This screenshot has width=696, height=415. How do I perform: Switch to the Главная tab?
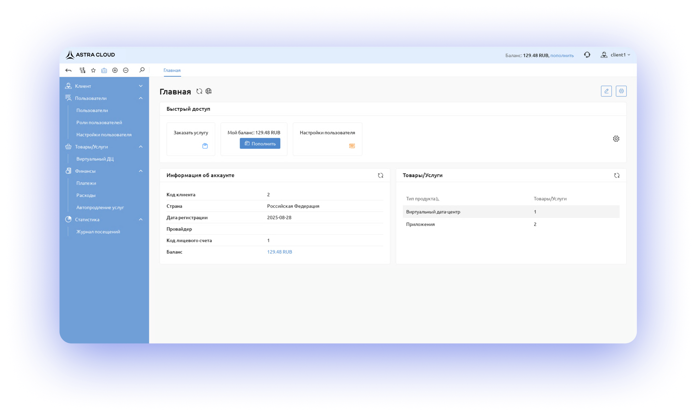[x=172, y=70]
